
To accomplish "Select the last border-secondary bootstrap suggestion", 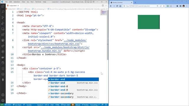I will click(x=74, y=97).
